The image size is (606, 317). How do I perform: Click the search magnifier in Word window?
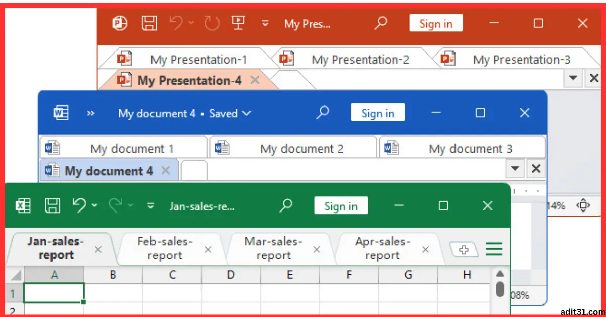pos(323,112)
